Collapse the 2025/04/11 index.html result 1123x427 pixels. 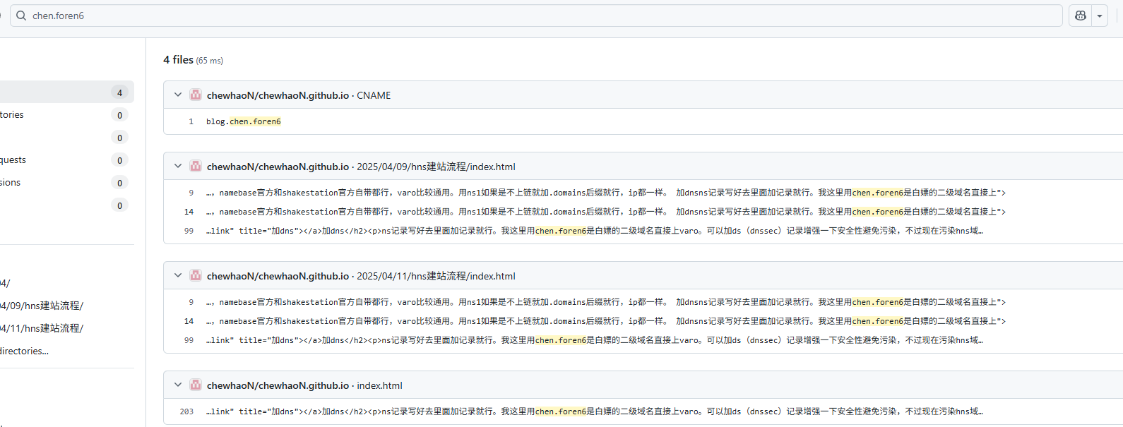click(178, 276)
